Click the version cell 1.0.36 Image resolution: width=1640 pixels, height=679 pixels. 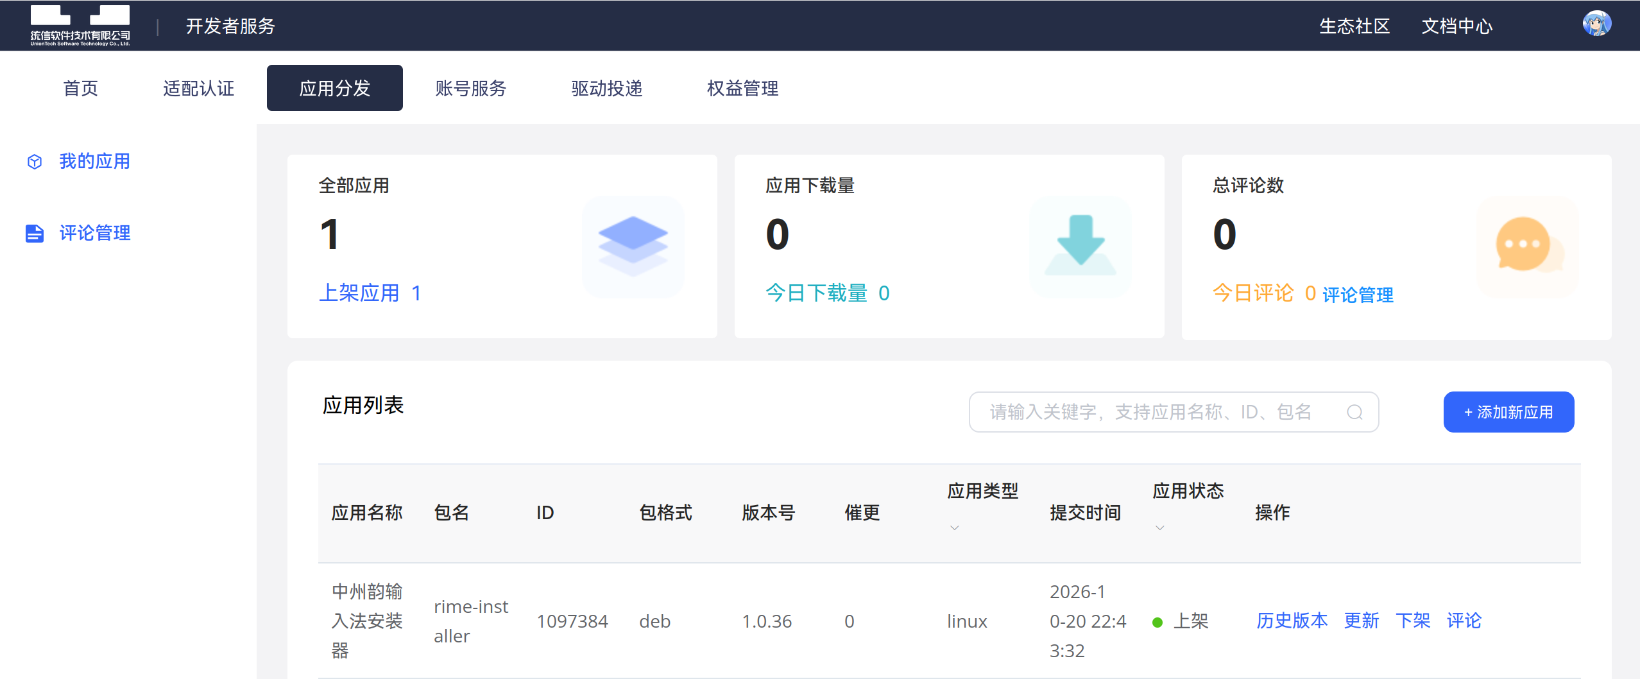pos(767,621)
